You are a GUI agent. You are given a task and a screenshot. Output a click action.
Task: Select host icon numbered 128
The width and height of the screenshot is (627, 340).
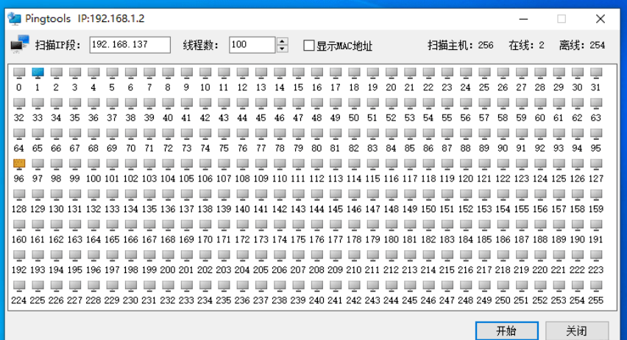click(19, 195)
